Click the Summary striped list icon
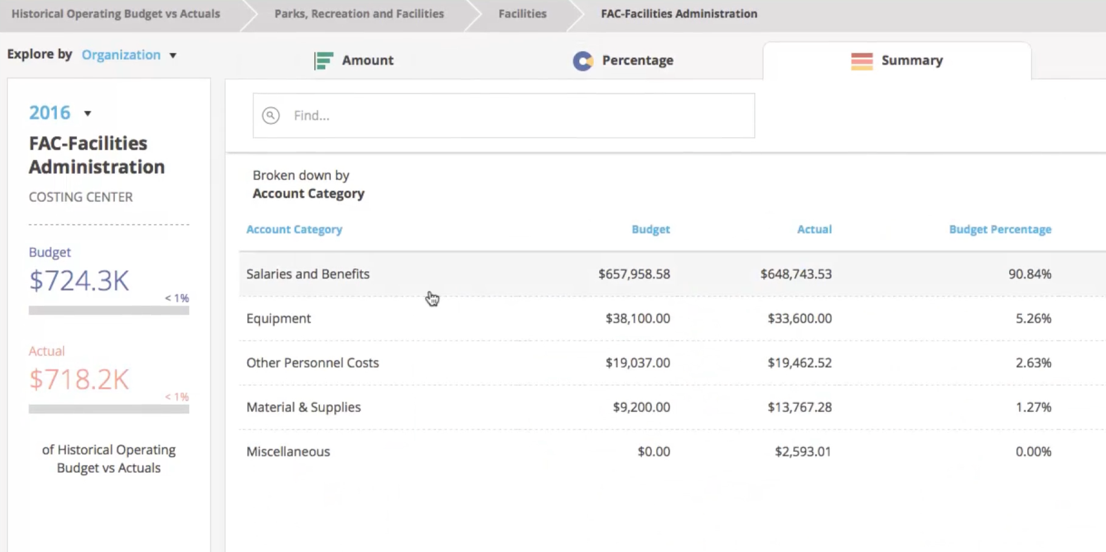1106x552 pixels. pos(862,61)
